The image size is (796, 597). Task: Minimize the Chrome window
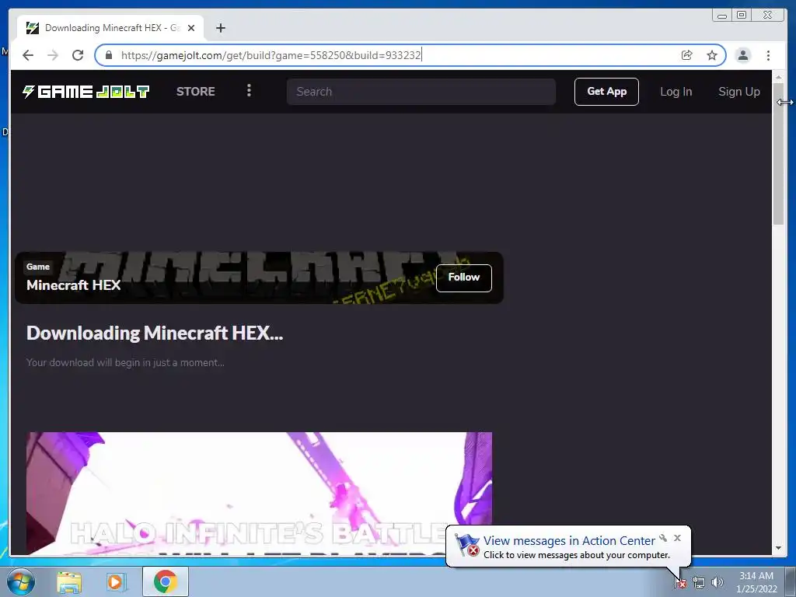click(721, 16)
